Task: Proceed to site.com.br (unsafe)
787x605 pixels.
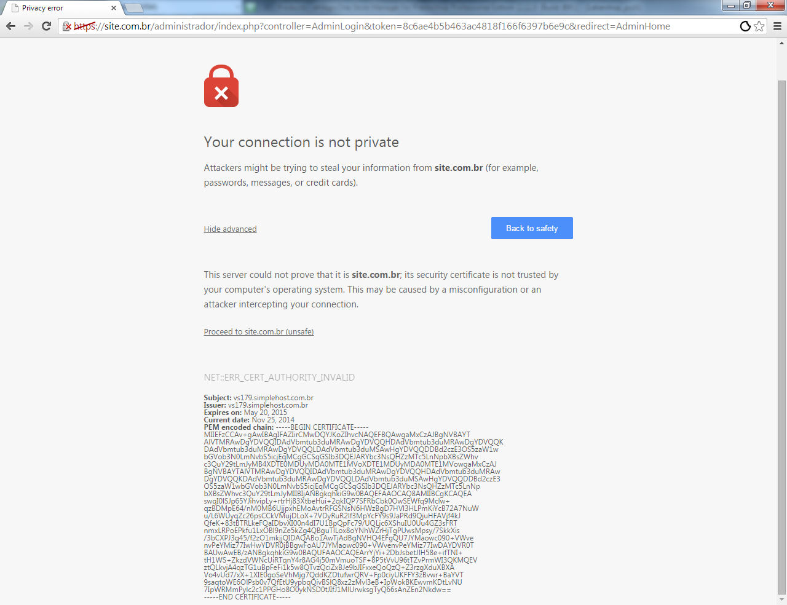Action: (x=259, y=331)
